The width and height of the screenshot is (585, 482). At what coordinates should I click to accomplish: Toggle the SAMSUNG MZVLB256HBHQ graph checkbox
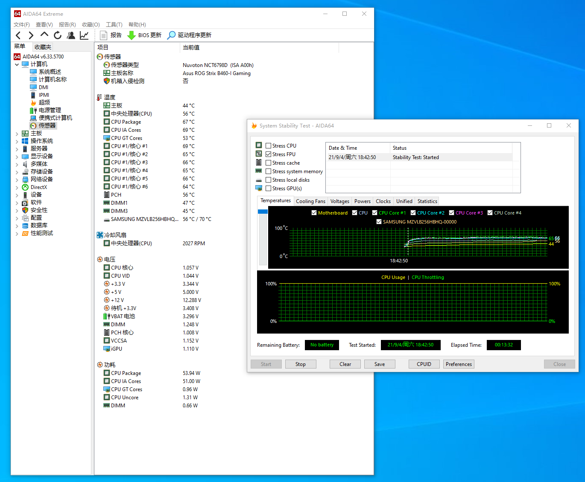point(379,221)
